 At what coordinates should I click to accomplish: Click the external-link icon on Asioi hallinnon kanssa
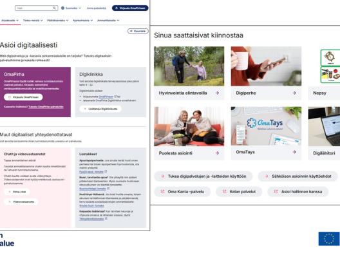276,191
